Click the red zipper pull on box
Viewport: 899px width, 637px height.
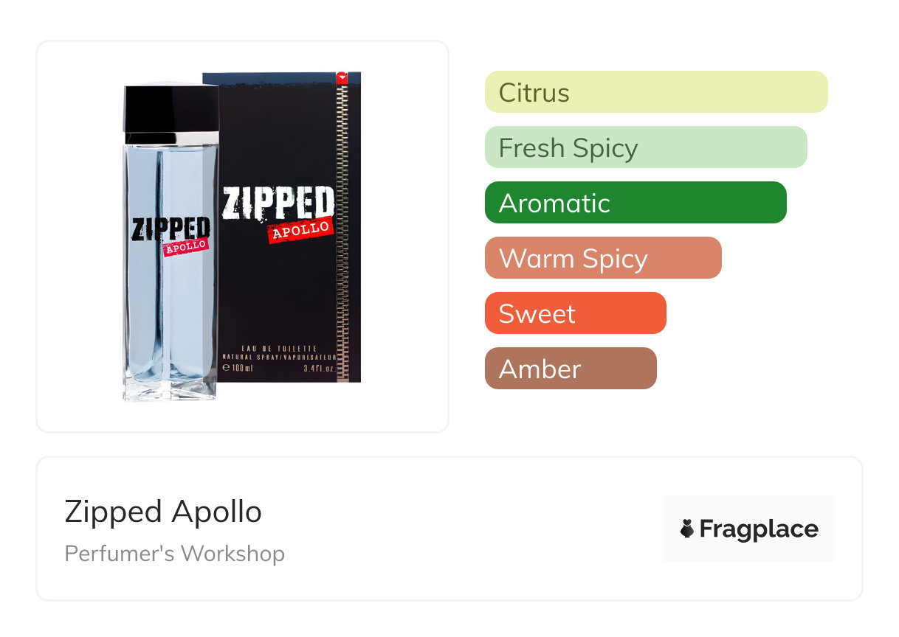[x=341, y=76]
